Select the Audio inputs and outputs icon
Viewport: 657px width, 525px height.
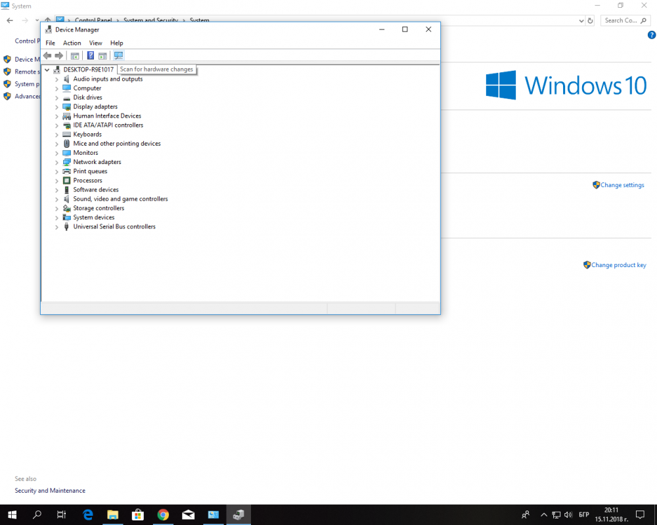66,79
